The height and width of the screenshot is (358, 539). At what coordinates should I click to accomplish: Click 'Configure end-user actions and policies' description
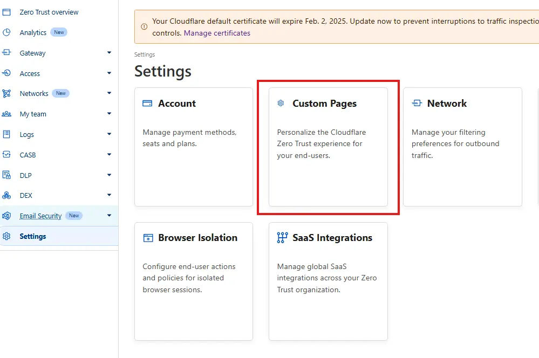(189, 278)
